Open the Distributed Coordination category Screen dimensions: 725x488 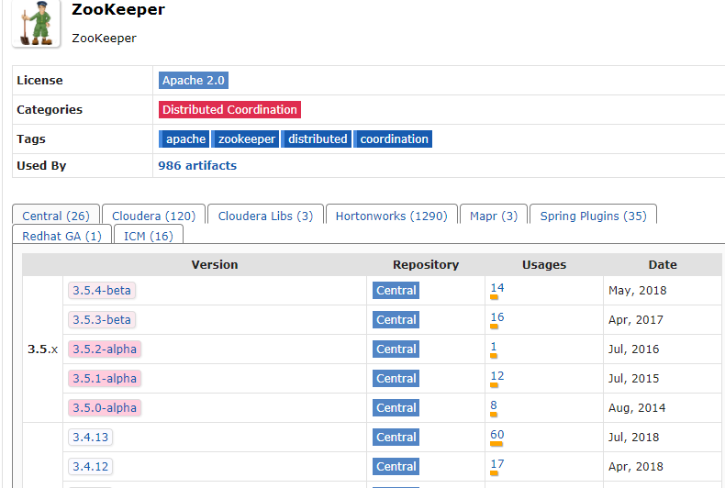pos(229,109)
